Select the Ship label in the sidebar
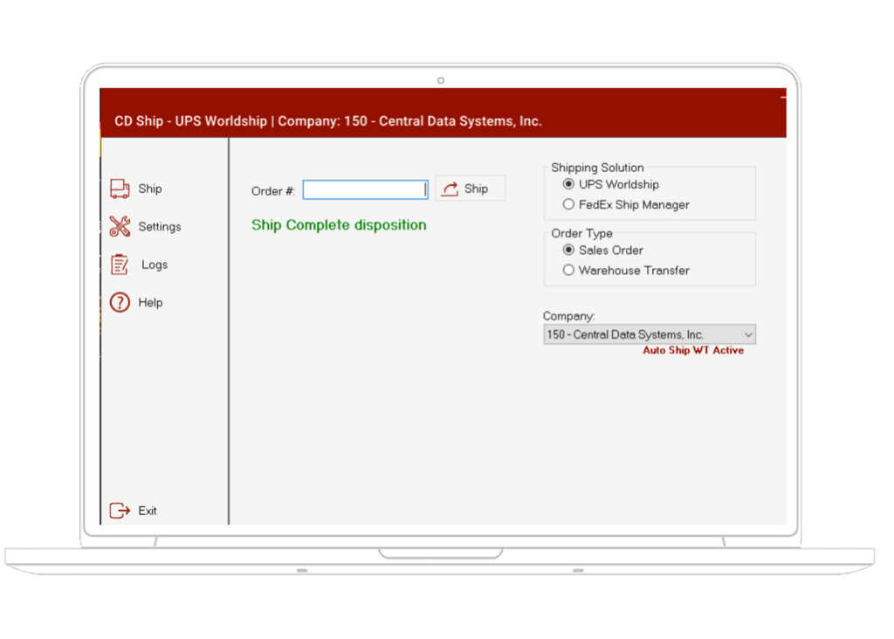894x639 pixels. [x=150, y=189]
